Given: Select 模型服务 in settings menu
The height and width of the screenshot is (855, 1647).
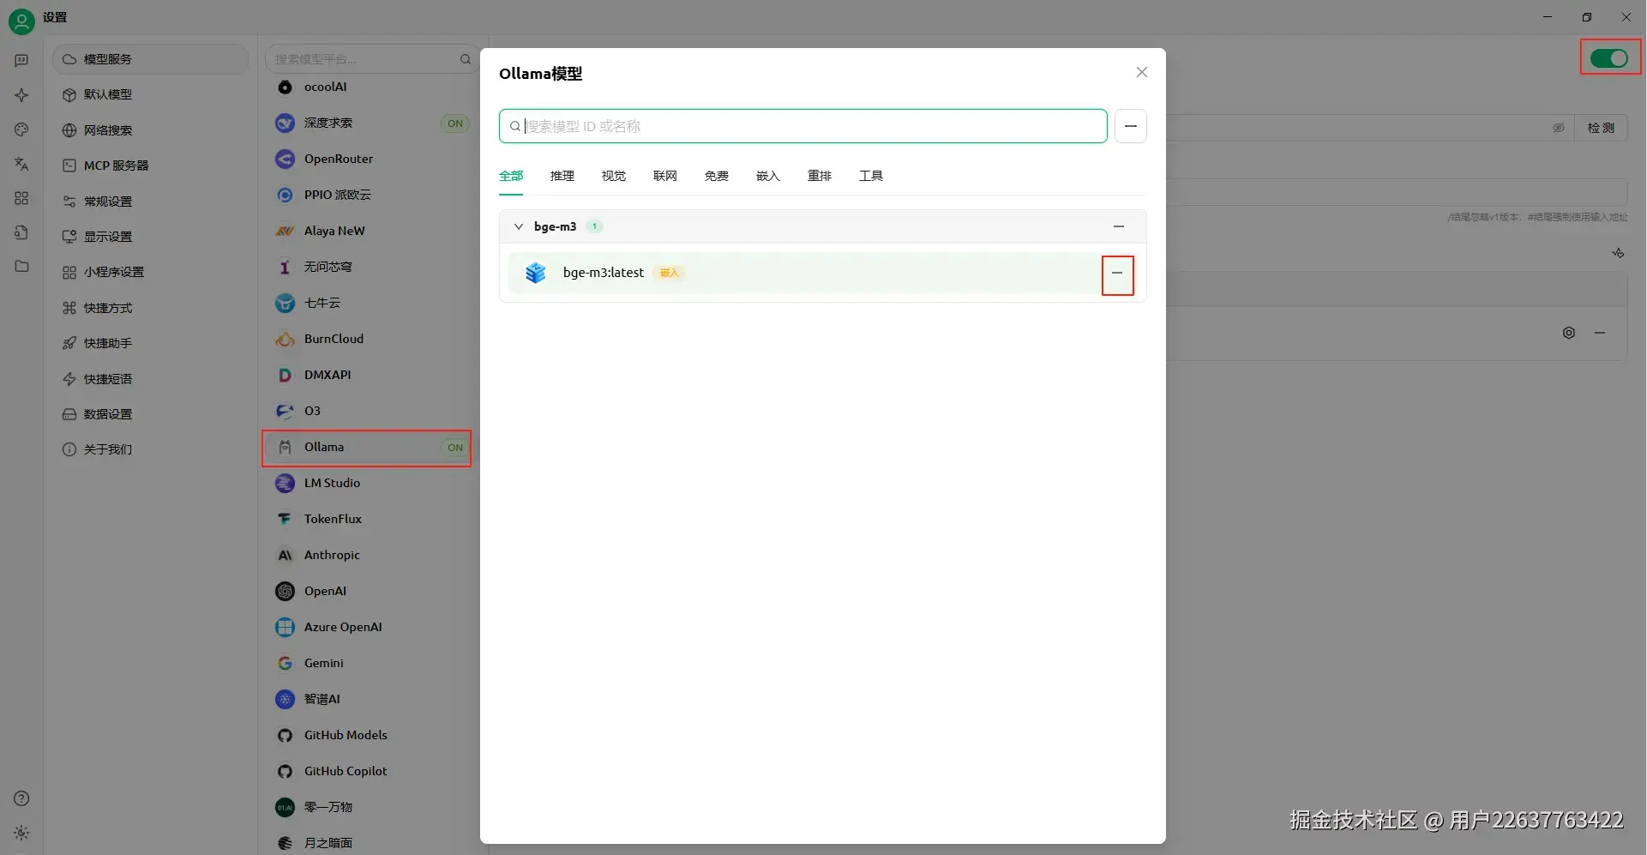Looking at the screenshot, I should [150, 59].
